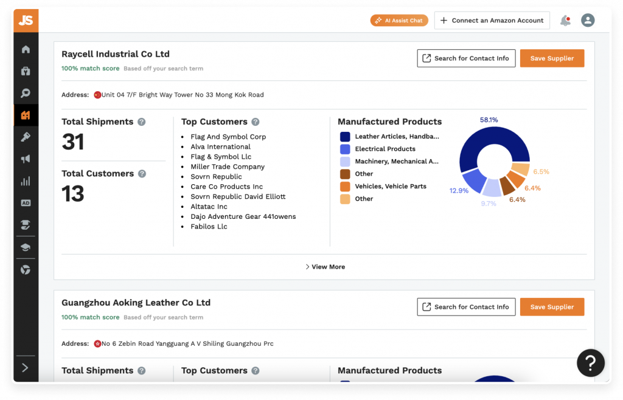Open the AD advertising icon in sidebar
The width and height of the screenshot is (623, 400).
(x=26, y=203)
